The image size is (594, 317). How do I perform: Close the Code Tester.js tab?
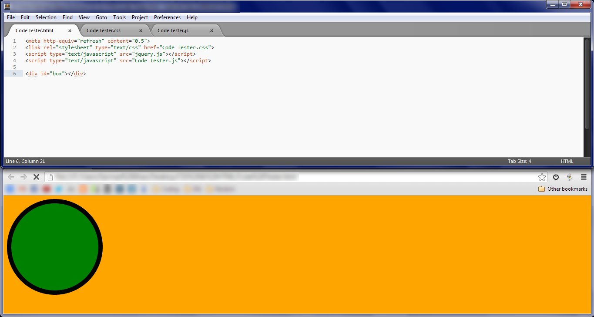(211, 30)
